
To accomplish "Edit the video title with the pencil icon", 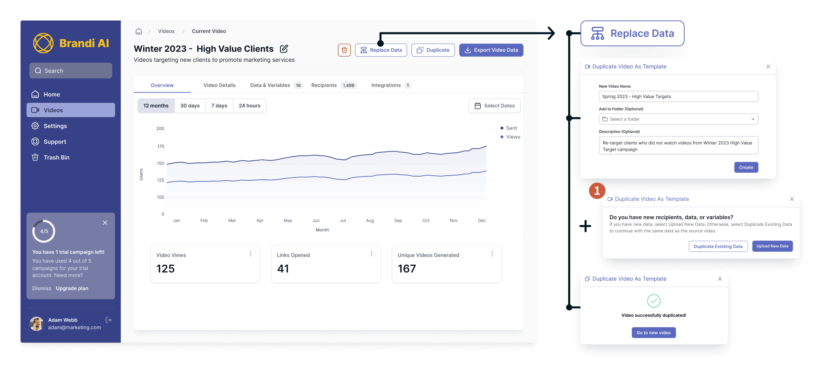I will pyautogui.click(x=284, y=49).
